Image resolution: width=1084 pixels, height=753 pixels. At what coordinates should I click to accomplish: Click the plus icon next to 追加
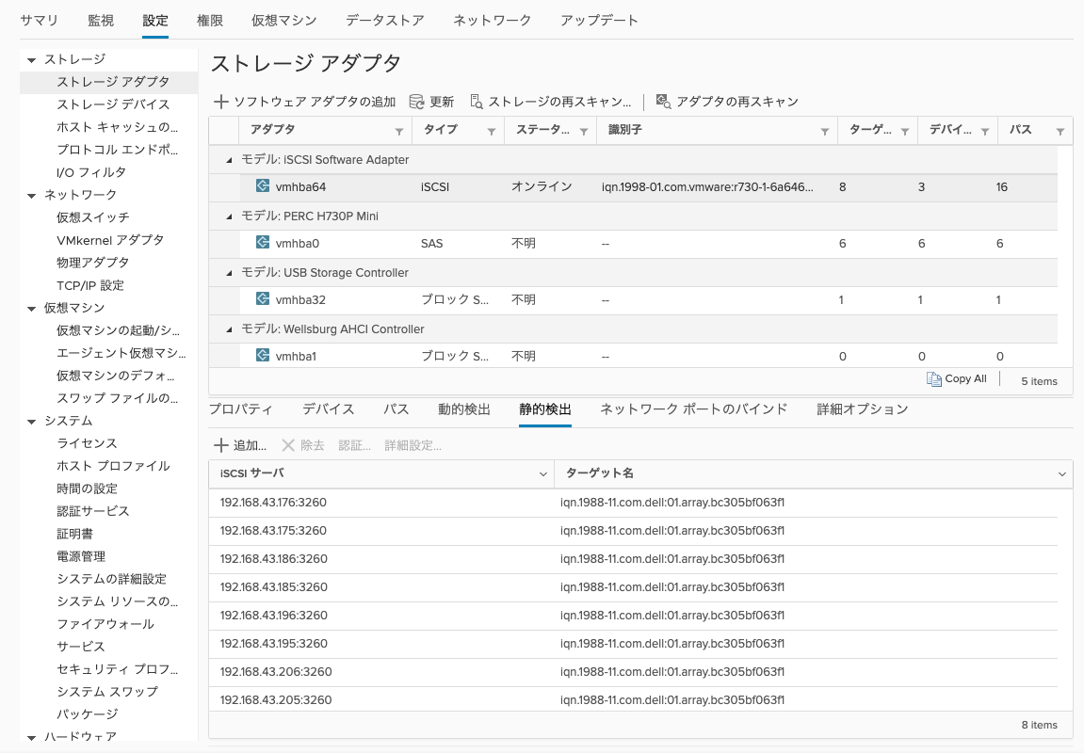[x=220, y=445]
